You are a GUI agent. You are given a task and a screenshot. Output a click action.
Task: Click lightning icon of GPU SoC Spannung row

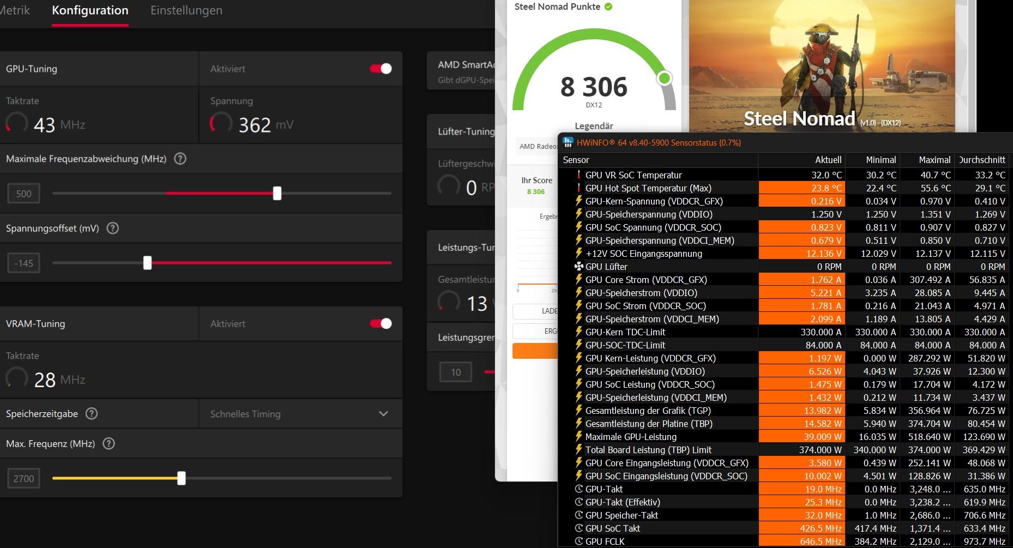579,227
